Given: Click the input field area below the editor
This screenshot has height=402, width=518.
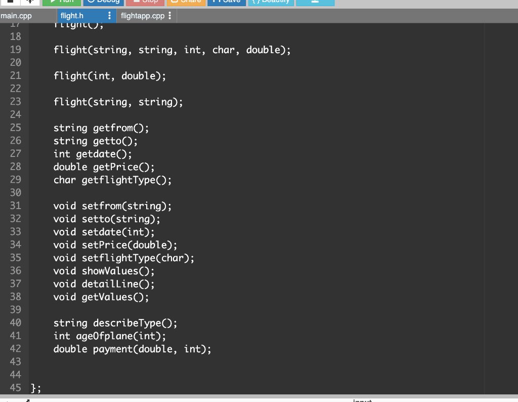Looking at the screenshot, I should [362, 400].
